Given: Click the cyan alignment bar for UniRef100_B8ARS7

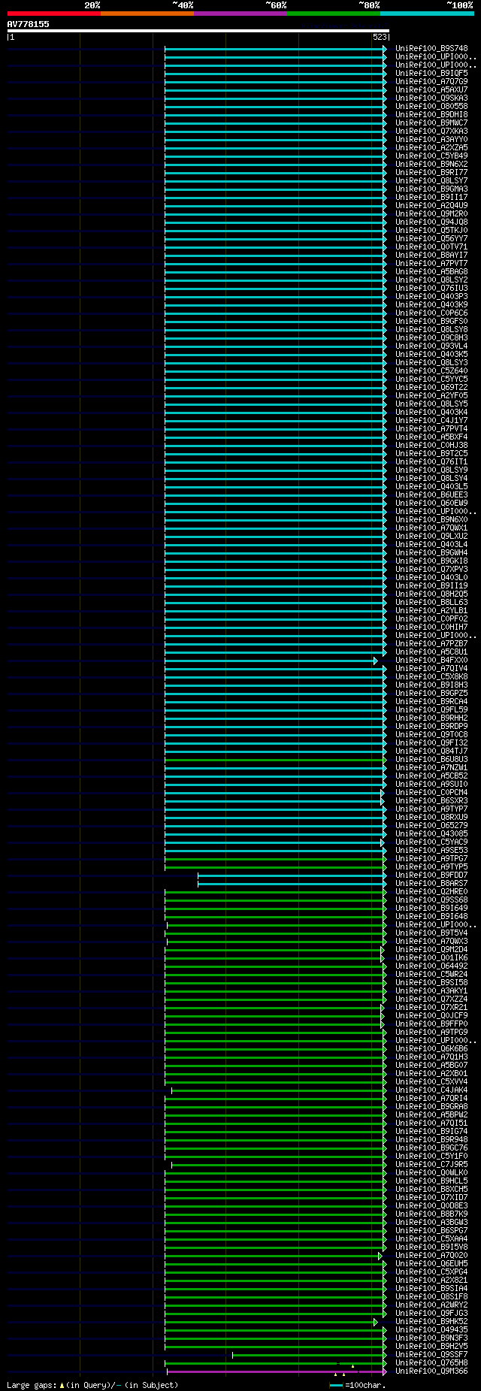Looking at the screenshot, I should click(x=290, y=884).
